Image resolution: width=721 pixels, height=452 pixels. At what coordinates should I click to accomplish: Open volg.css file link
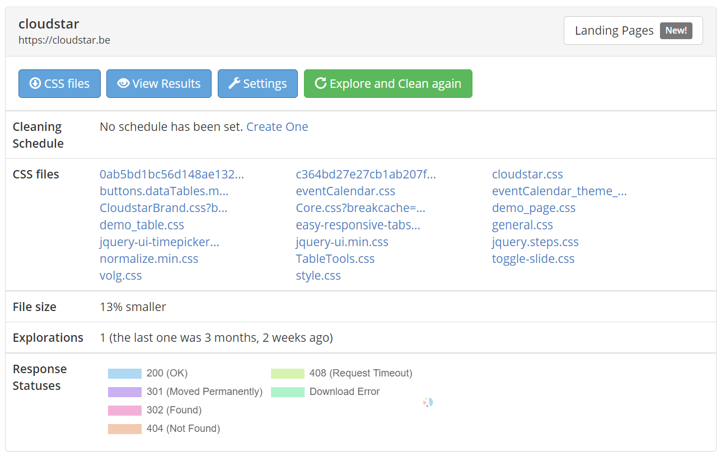(x=120, y=276)
